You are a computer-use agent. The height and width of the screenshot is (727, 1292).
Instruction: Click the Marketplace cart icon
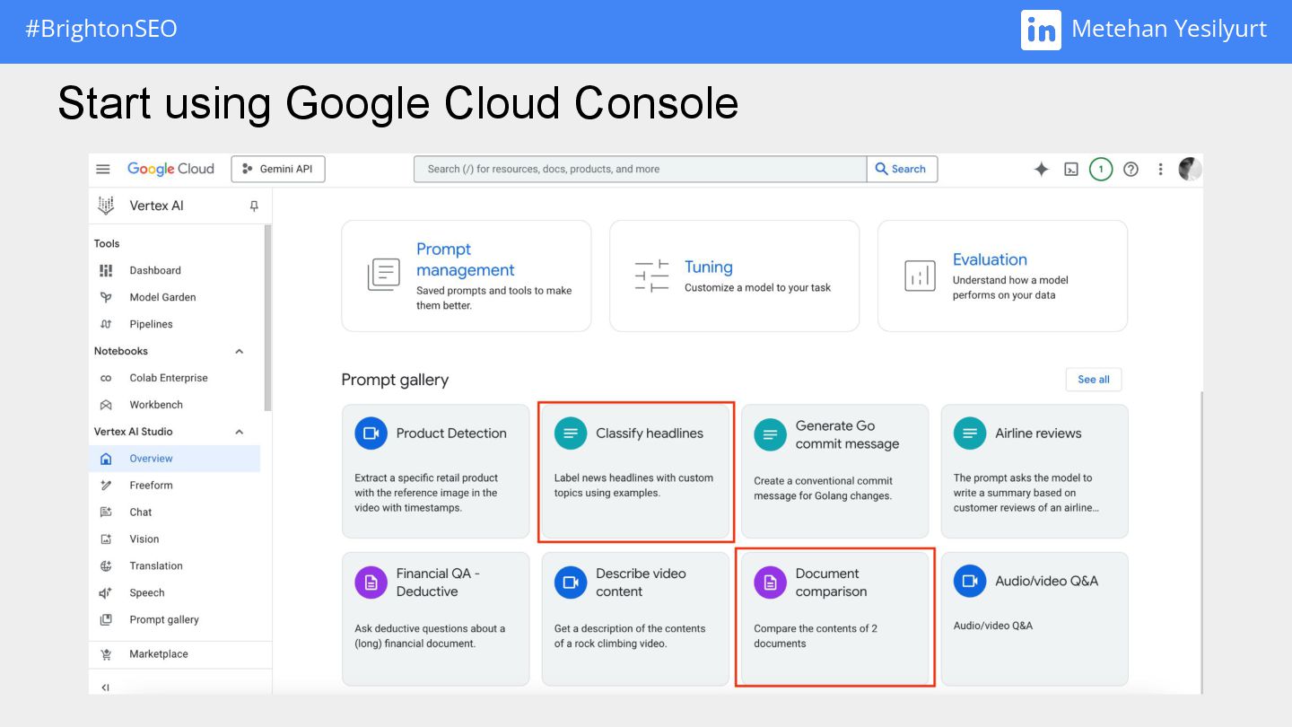click(106, 654)
